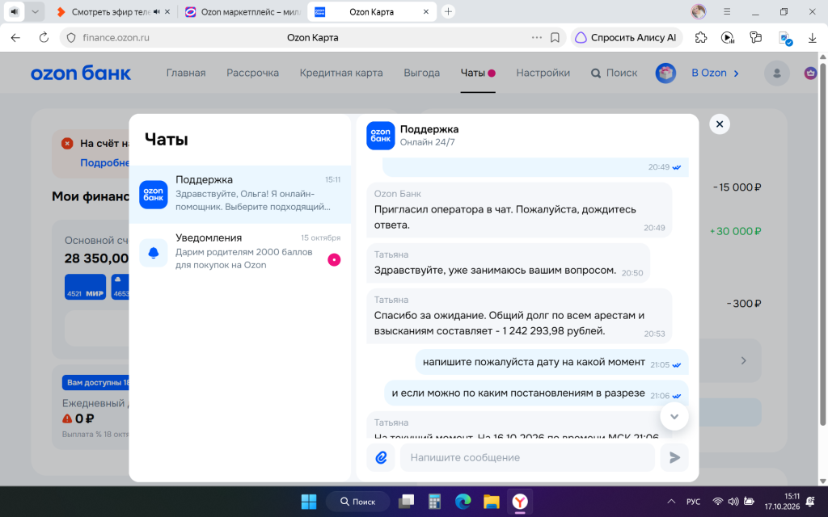
Task: Click the paperclip attach file icon
Action: (381, 457)
